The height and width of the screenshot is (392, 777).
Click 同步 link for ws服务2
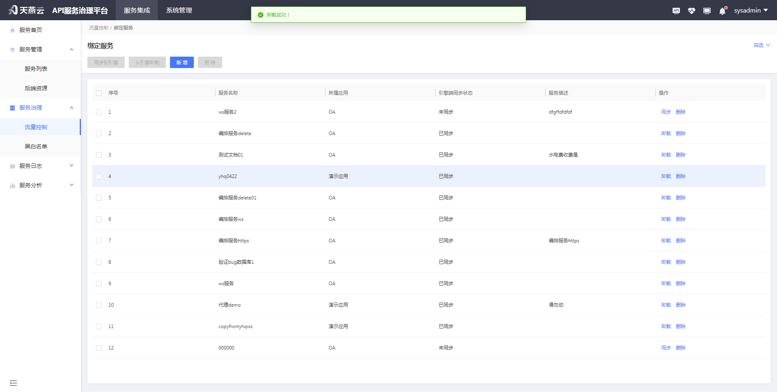pos(666,112)
